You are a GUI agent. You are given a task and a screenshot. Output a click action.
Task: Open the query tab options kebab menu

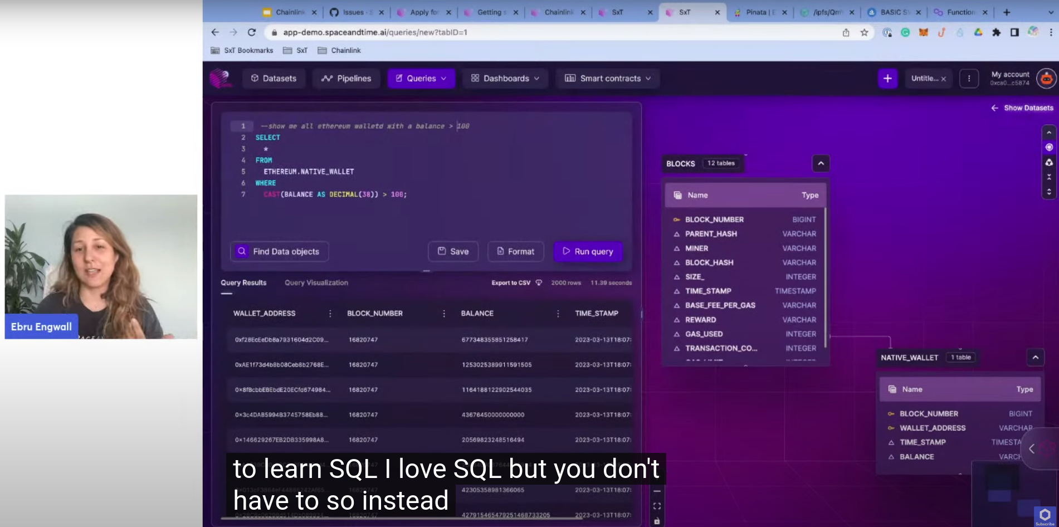[969, 79]
